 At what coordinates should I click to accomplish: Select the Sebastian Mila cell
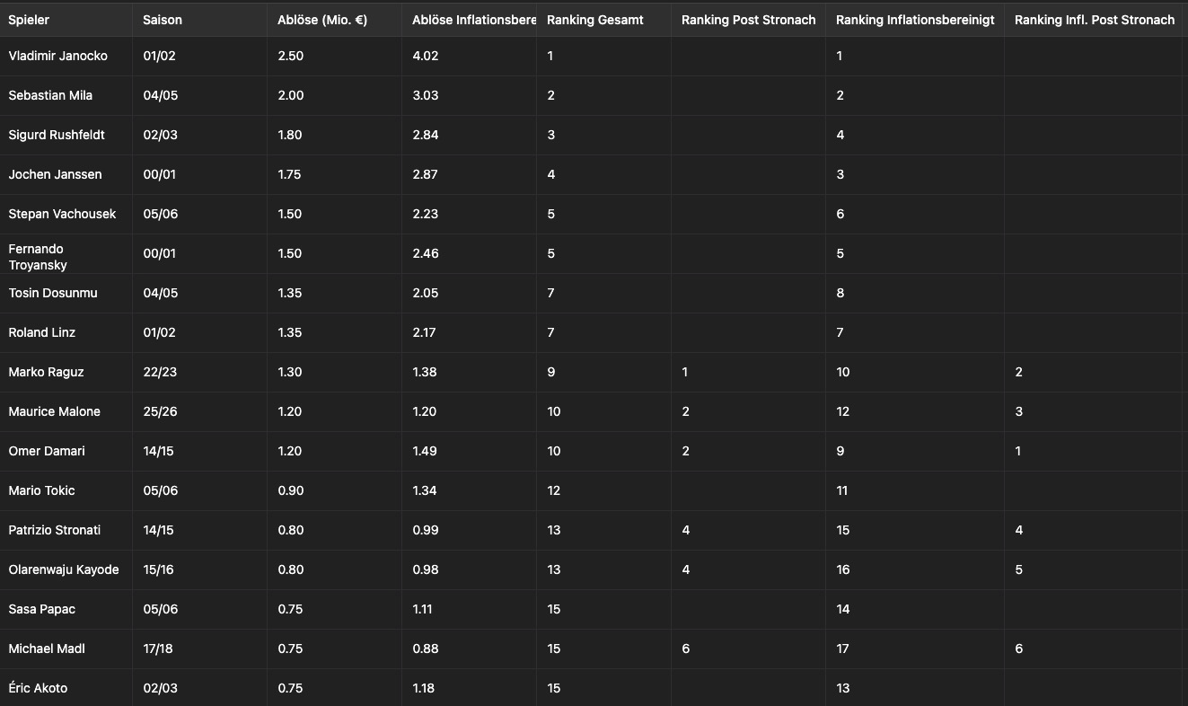click(x=66, y=95)
